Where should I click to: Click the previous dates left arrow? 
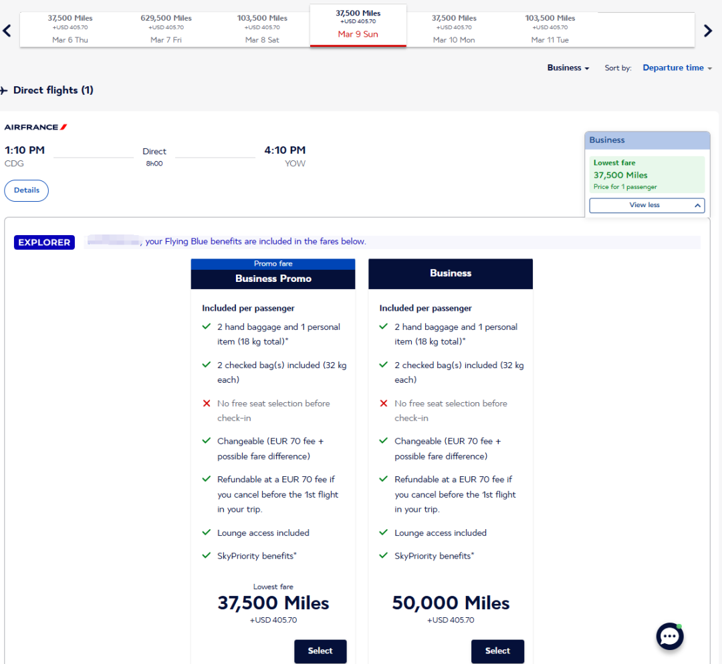click(x=7, y=30)
